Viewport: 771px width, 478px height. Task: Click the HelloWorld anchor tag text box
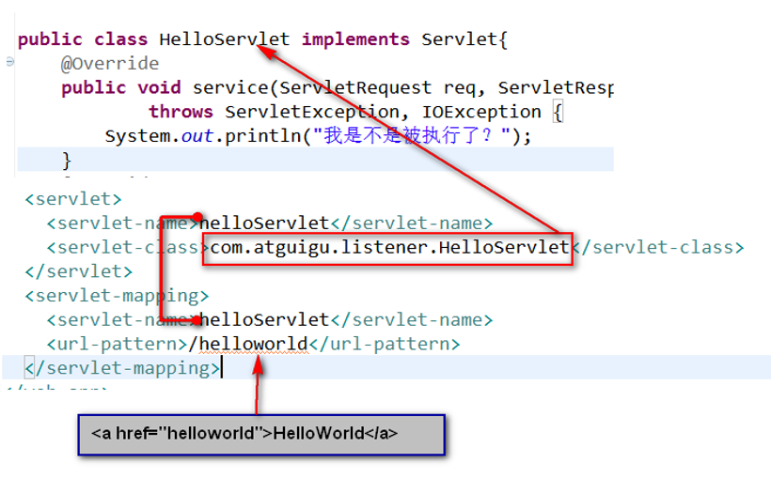[x=261, y=435]
